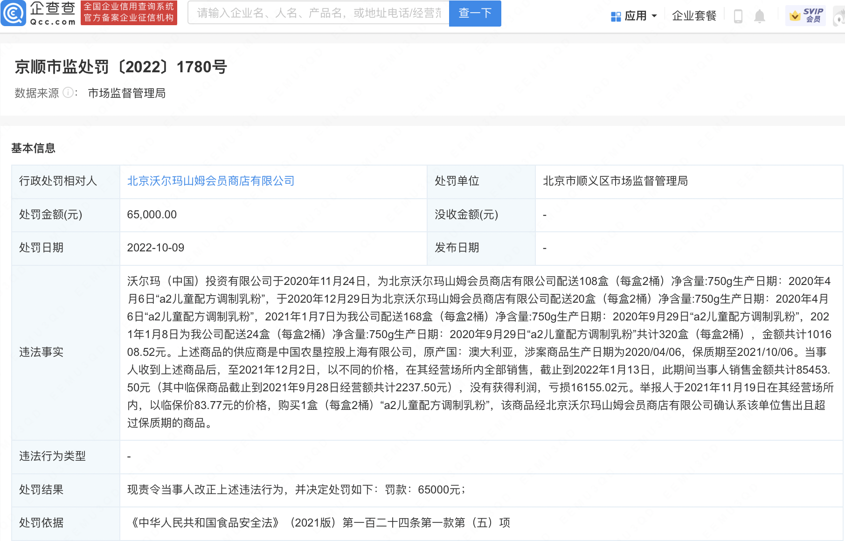The image size is (845, 541).
Task: Open the 应用 grid icon
Action: point(616,16)
